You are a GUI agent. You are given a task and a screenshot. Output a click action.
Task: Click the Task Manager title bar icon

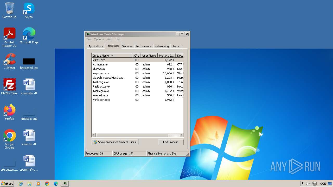88,34
